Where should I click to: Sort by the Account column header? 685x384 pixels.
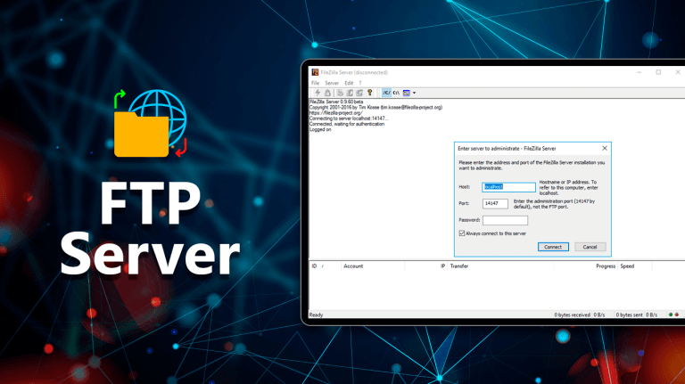pos(373,266)
